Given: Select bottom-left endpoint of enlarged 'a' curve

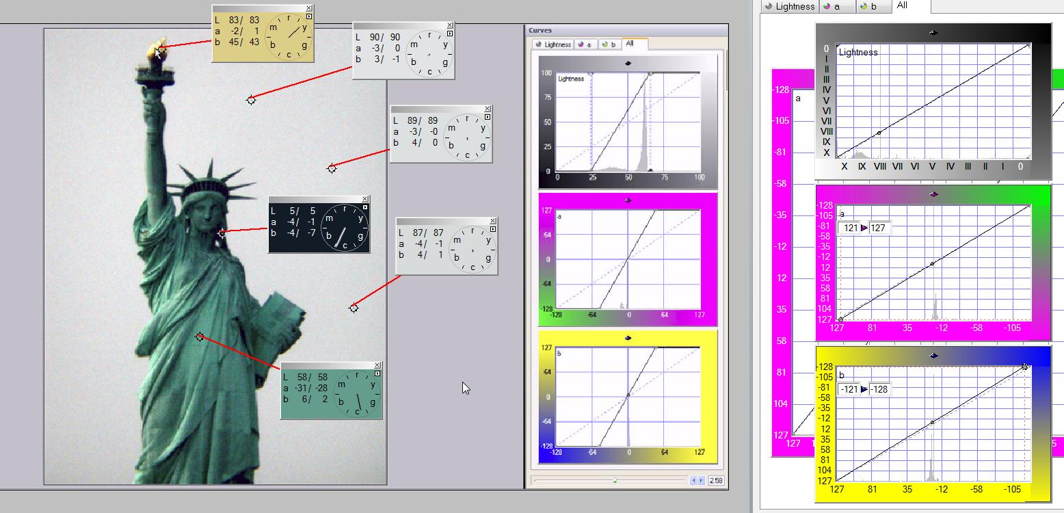Looking at the screenshot, I should coord(840,319).
